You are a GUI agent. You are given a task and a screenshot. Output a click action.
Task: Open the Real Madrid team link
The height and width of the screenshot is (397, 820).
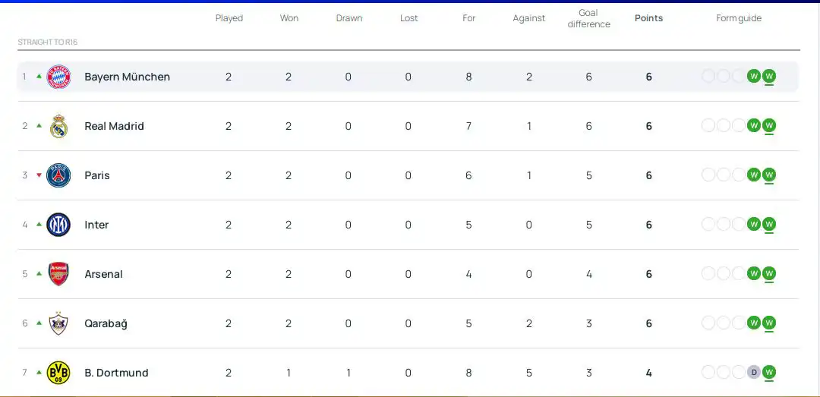[114, 126]
